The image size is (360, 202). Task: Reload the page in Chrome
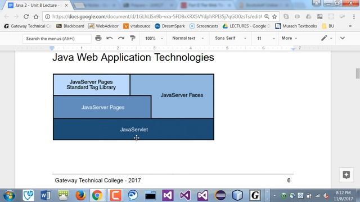[26, 16]
